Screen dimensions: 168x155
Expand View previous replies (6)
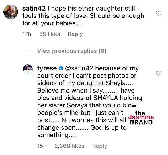click(72, 51)
